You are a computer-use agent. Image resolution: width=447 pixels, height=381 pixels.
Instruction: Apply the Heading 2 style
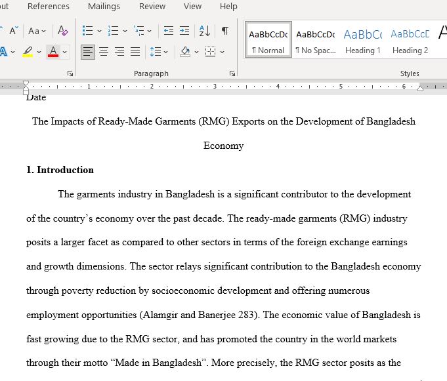coord(410,39)
